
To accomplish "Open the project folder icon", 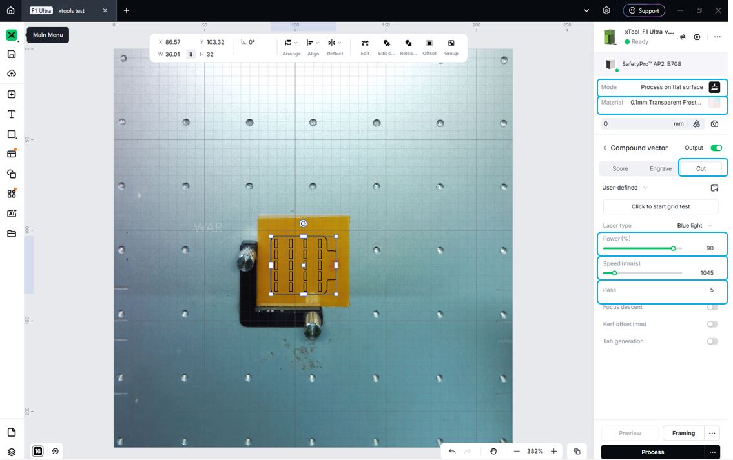I will tap(12, 234).
